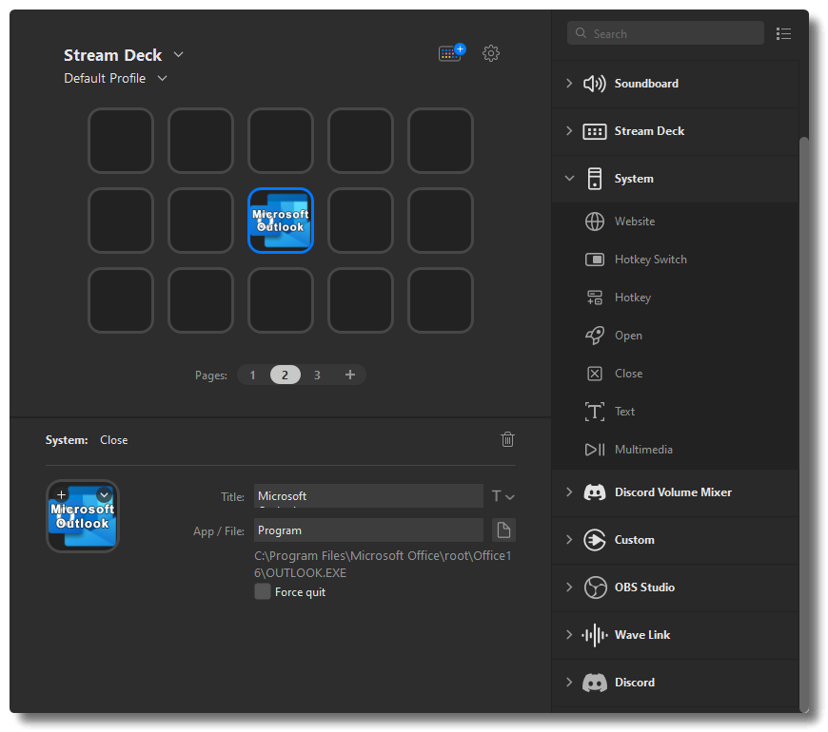Click the Discord Volume Mixer icon
The height and width of the screenshot is (732, 828).
pos(595,492)
